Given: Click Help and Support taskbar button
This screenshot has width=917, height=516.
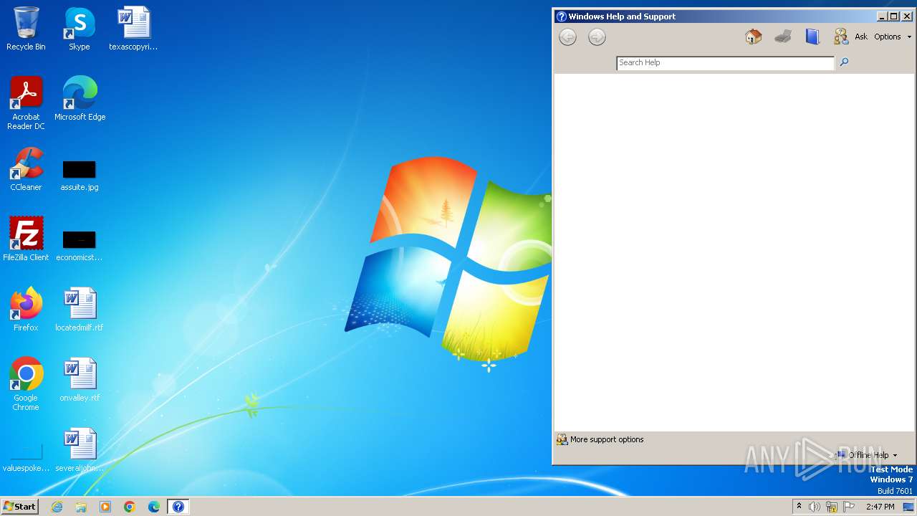Looking at the screenshot, I should [178, 507].
